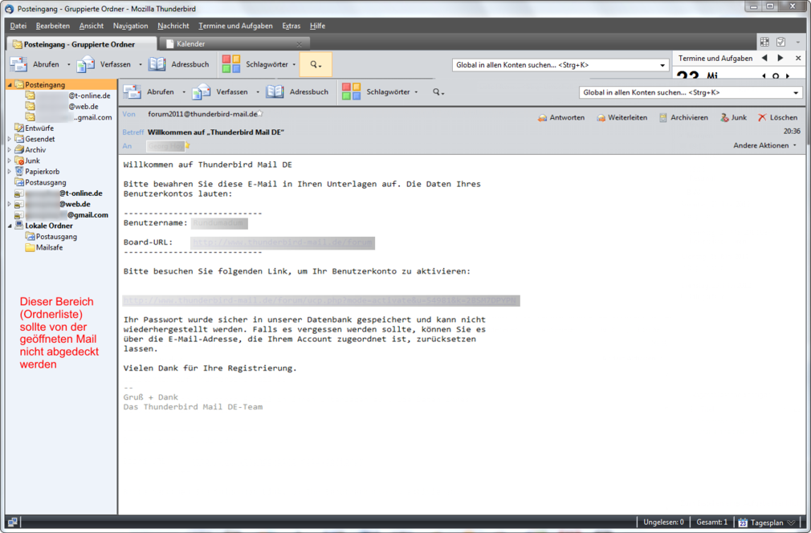Viewport: 811px width, 533px height.
Task: Open the Ansicht menu
Action: [91, 26]
